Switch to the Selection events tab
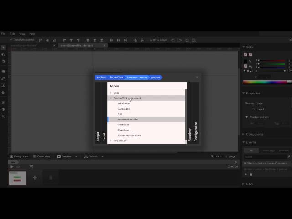The height and width of the screenshot is (219, 292). (x=284, y=151)
